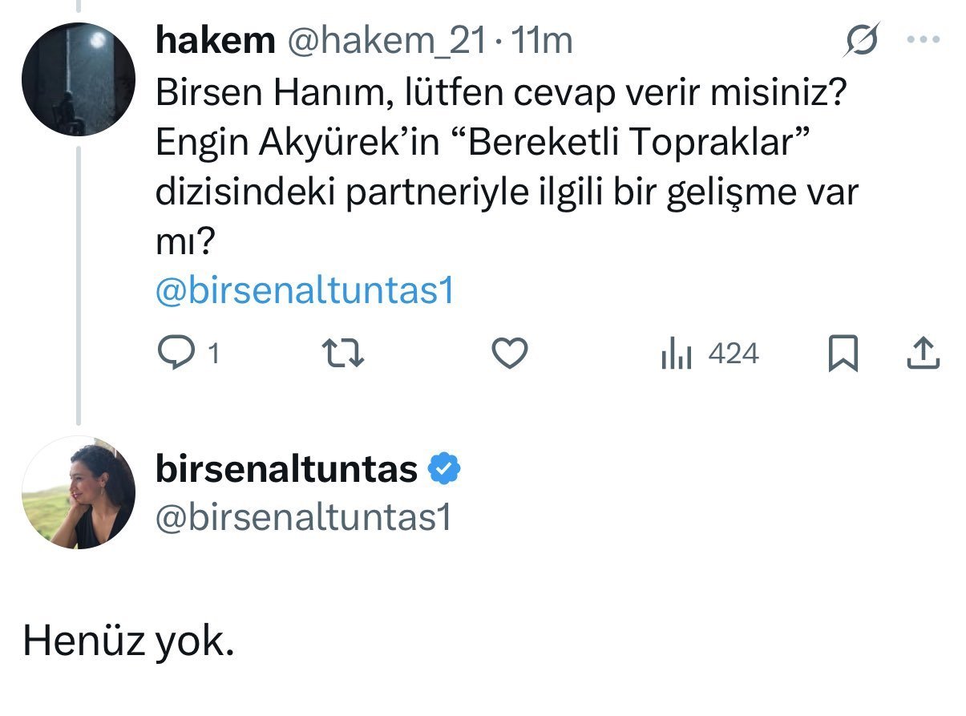The height and width of the screenshot is (716, 966).
Task: Share the tweet using the upload-arrow icon
Action: tap(923, 354)
